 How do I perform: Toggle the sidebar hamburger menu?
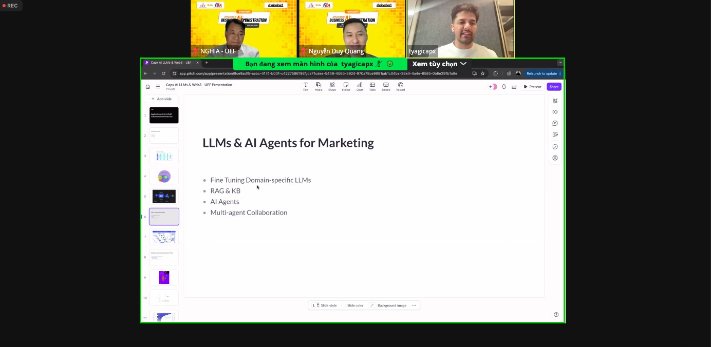click(x=158, y=87)
